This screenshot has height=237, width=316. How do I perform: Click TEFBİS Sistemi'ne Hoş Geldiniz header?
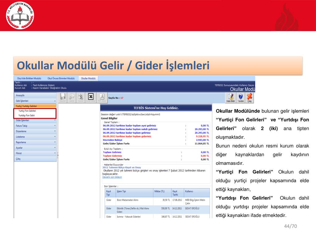coord(156,108)
